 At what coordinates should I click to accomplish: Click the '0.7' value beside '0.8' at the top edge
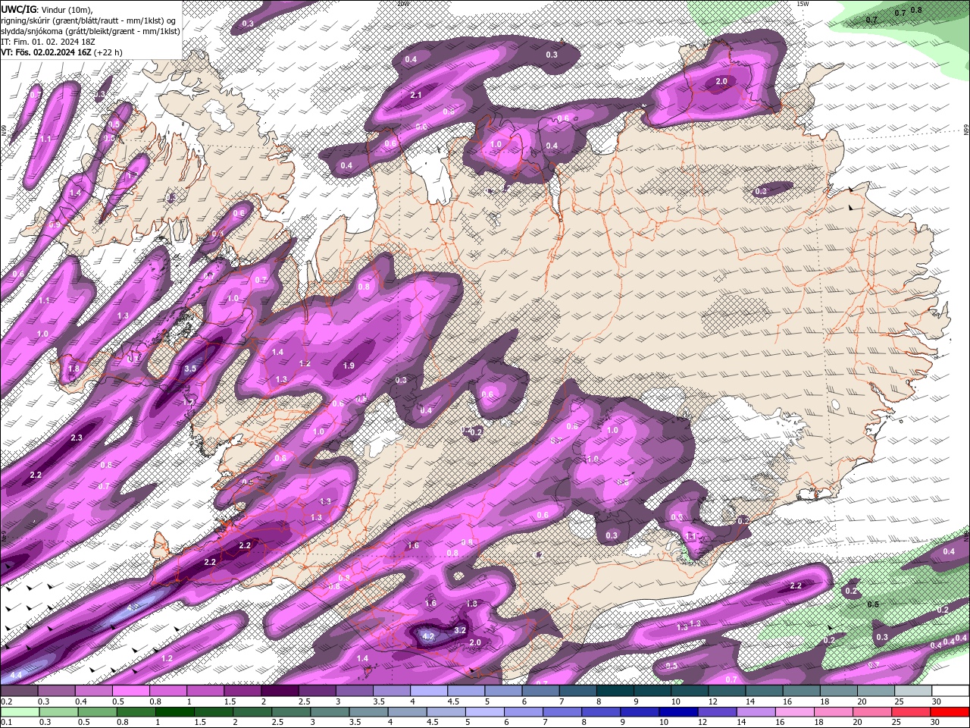900,13
